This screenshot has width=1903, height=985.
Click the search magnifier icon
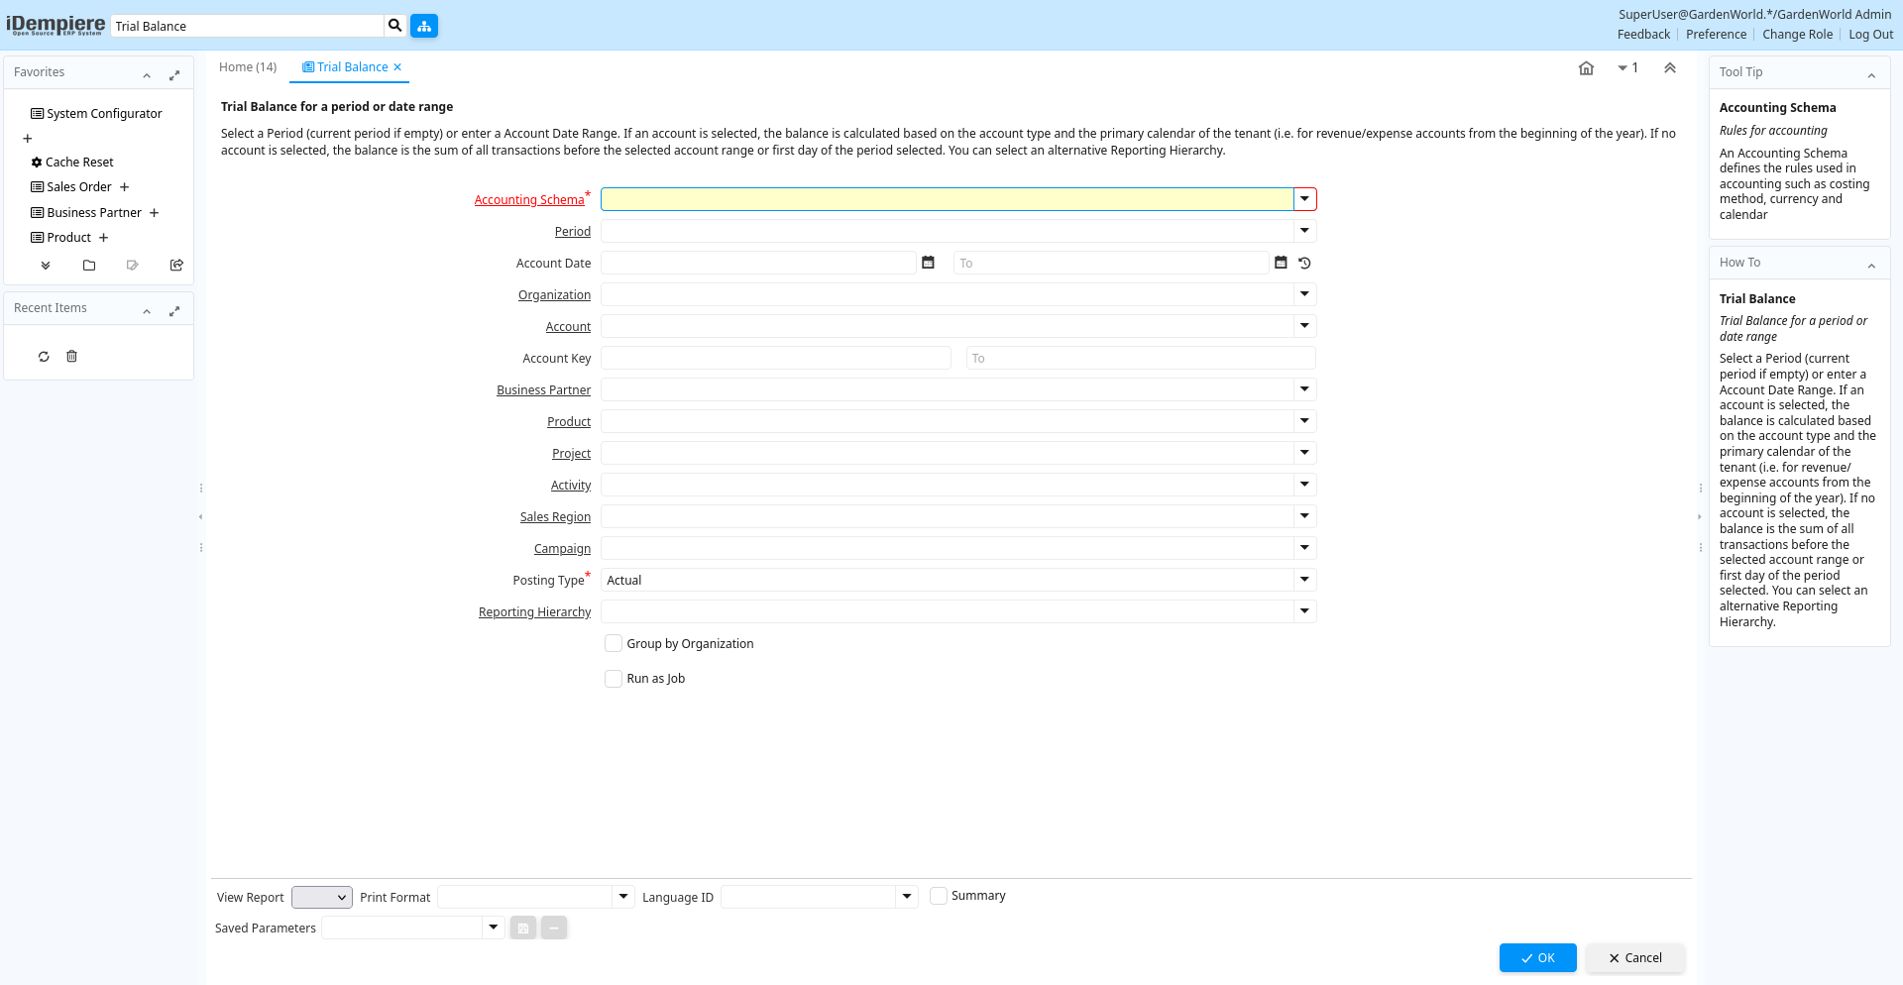coord(394,26)
